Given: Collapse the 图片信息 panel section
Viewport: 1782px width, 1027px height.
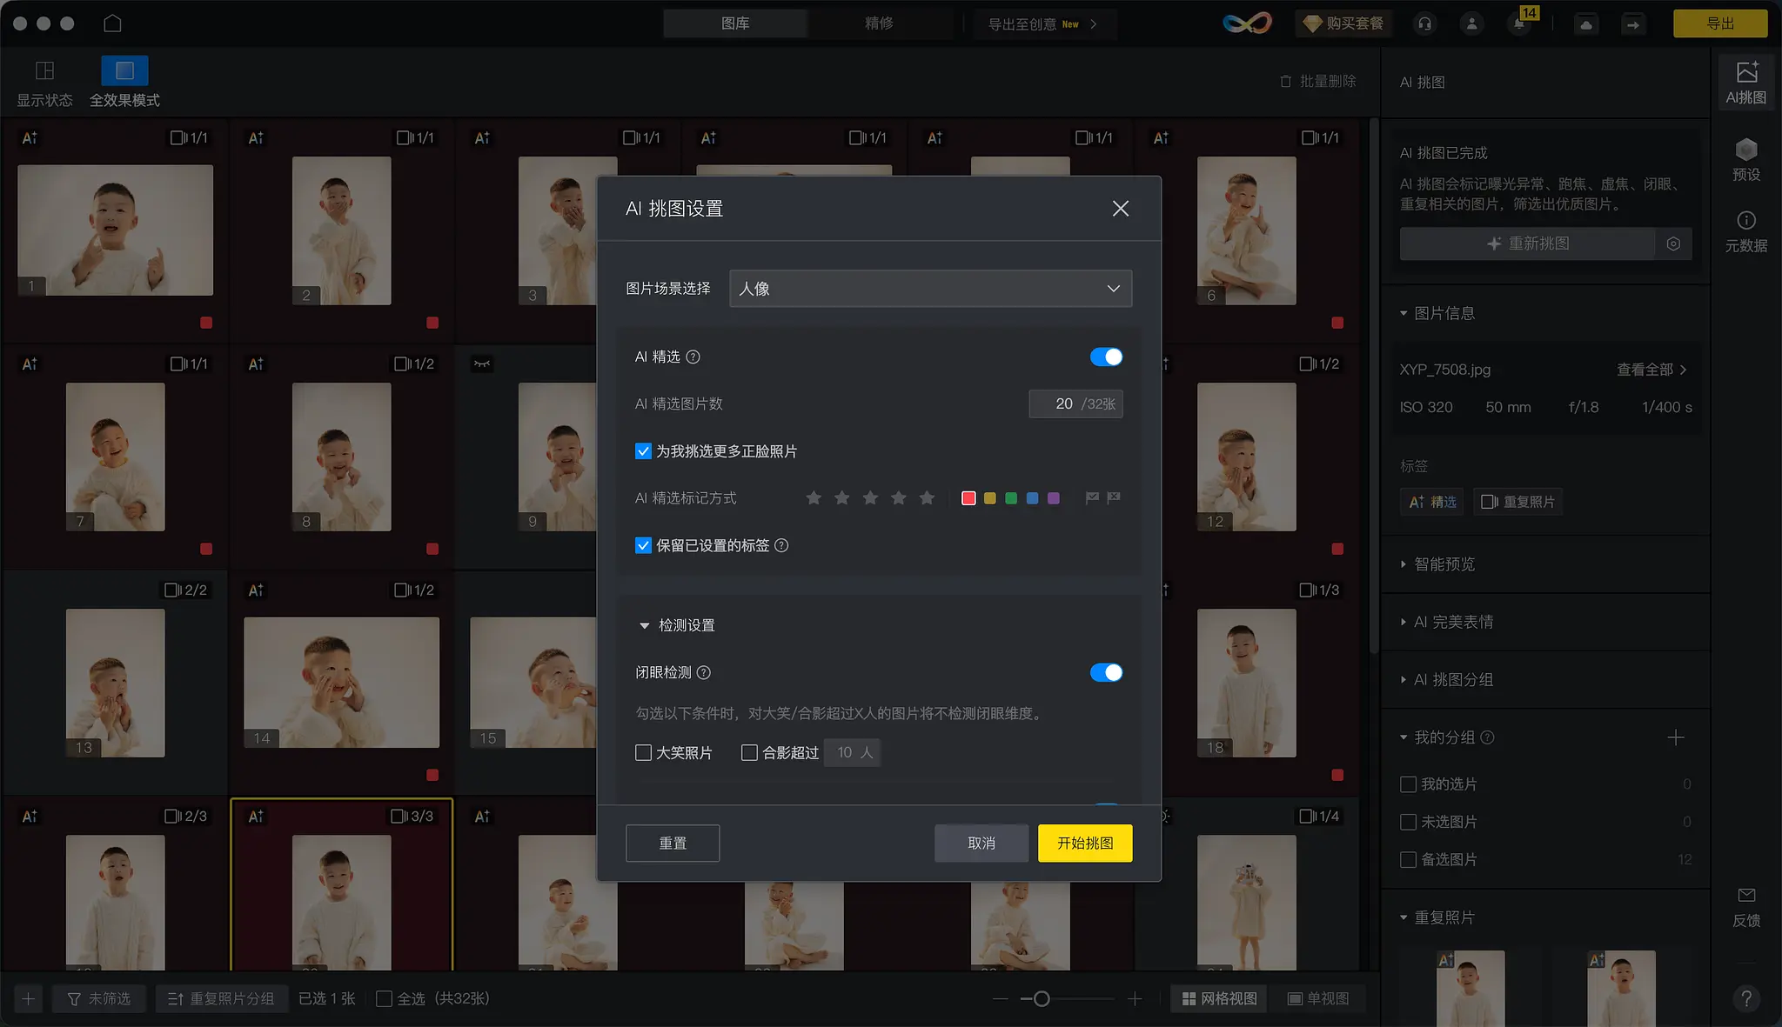Looking at the screenshot, I should pos(1403,313).
